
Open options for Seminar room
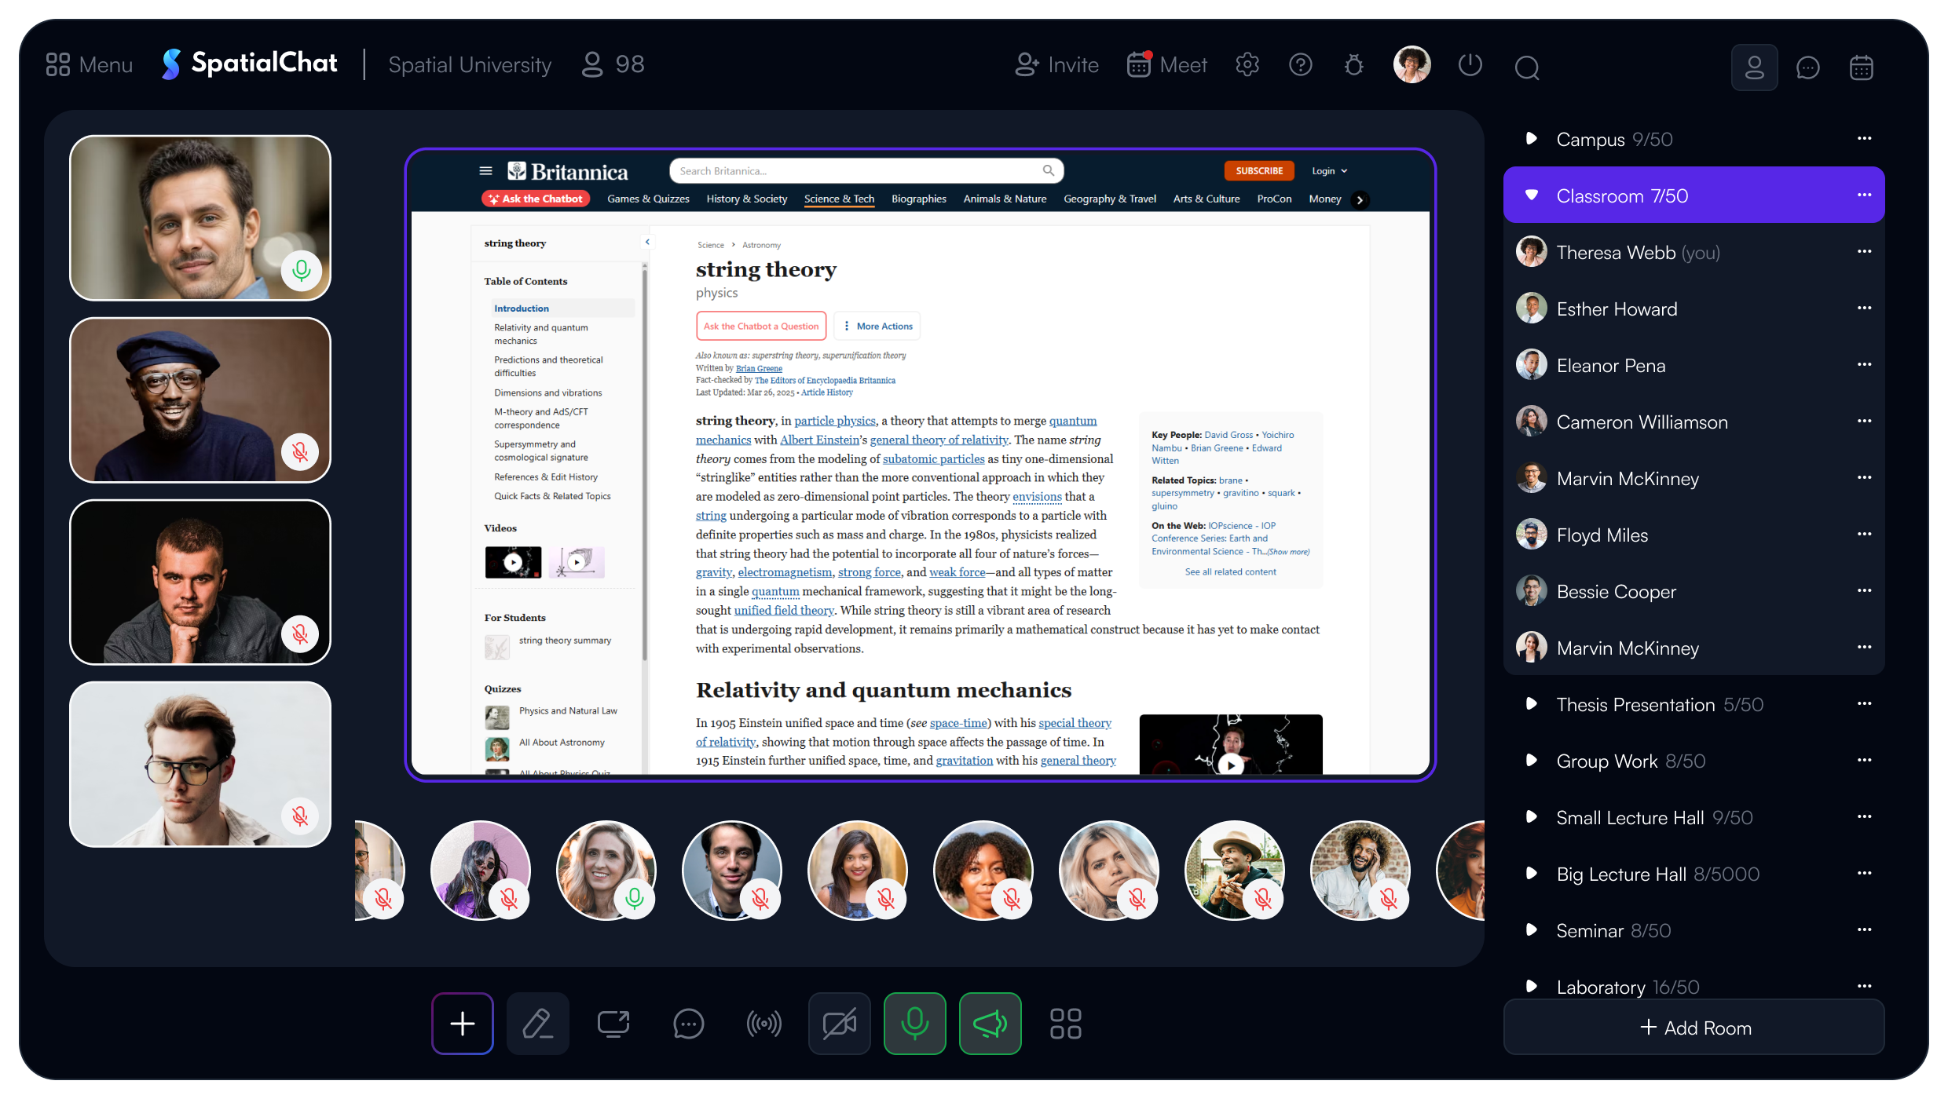click(x=1864, y=929)
